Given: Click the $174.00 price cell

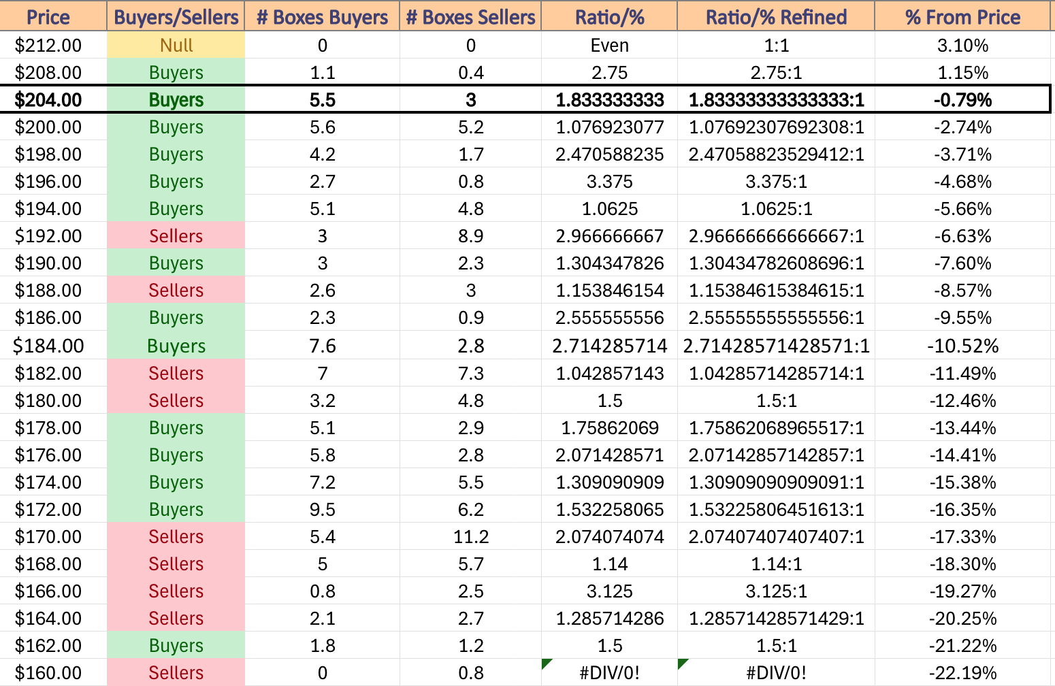Looking at the screenshot, I should click(53, 482).
